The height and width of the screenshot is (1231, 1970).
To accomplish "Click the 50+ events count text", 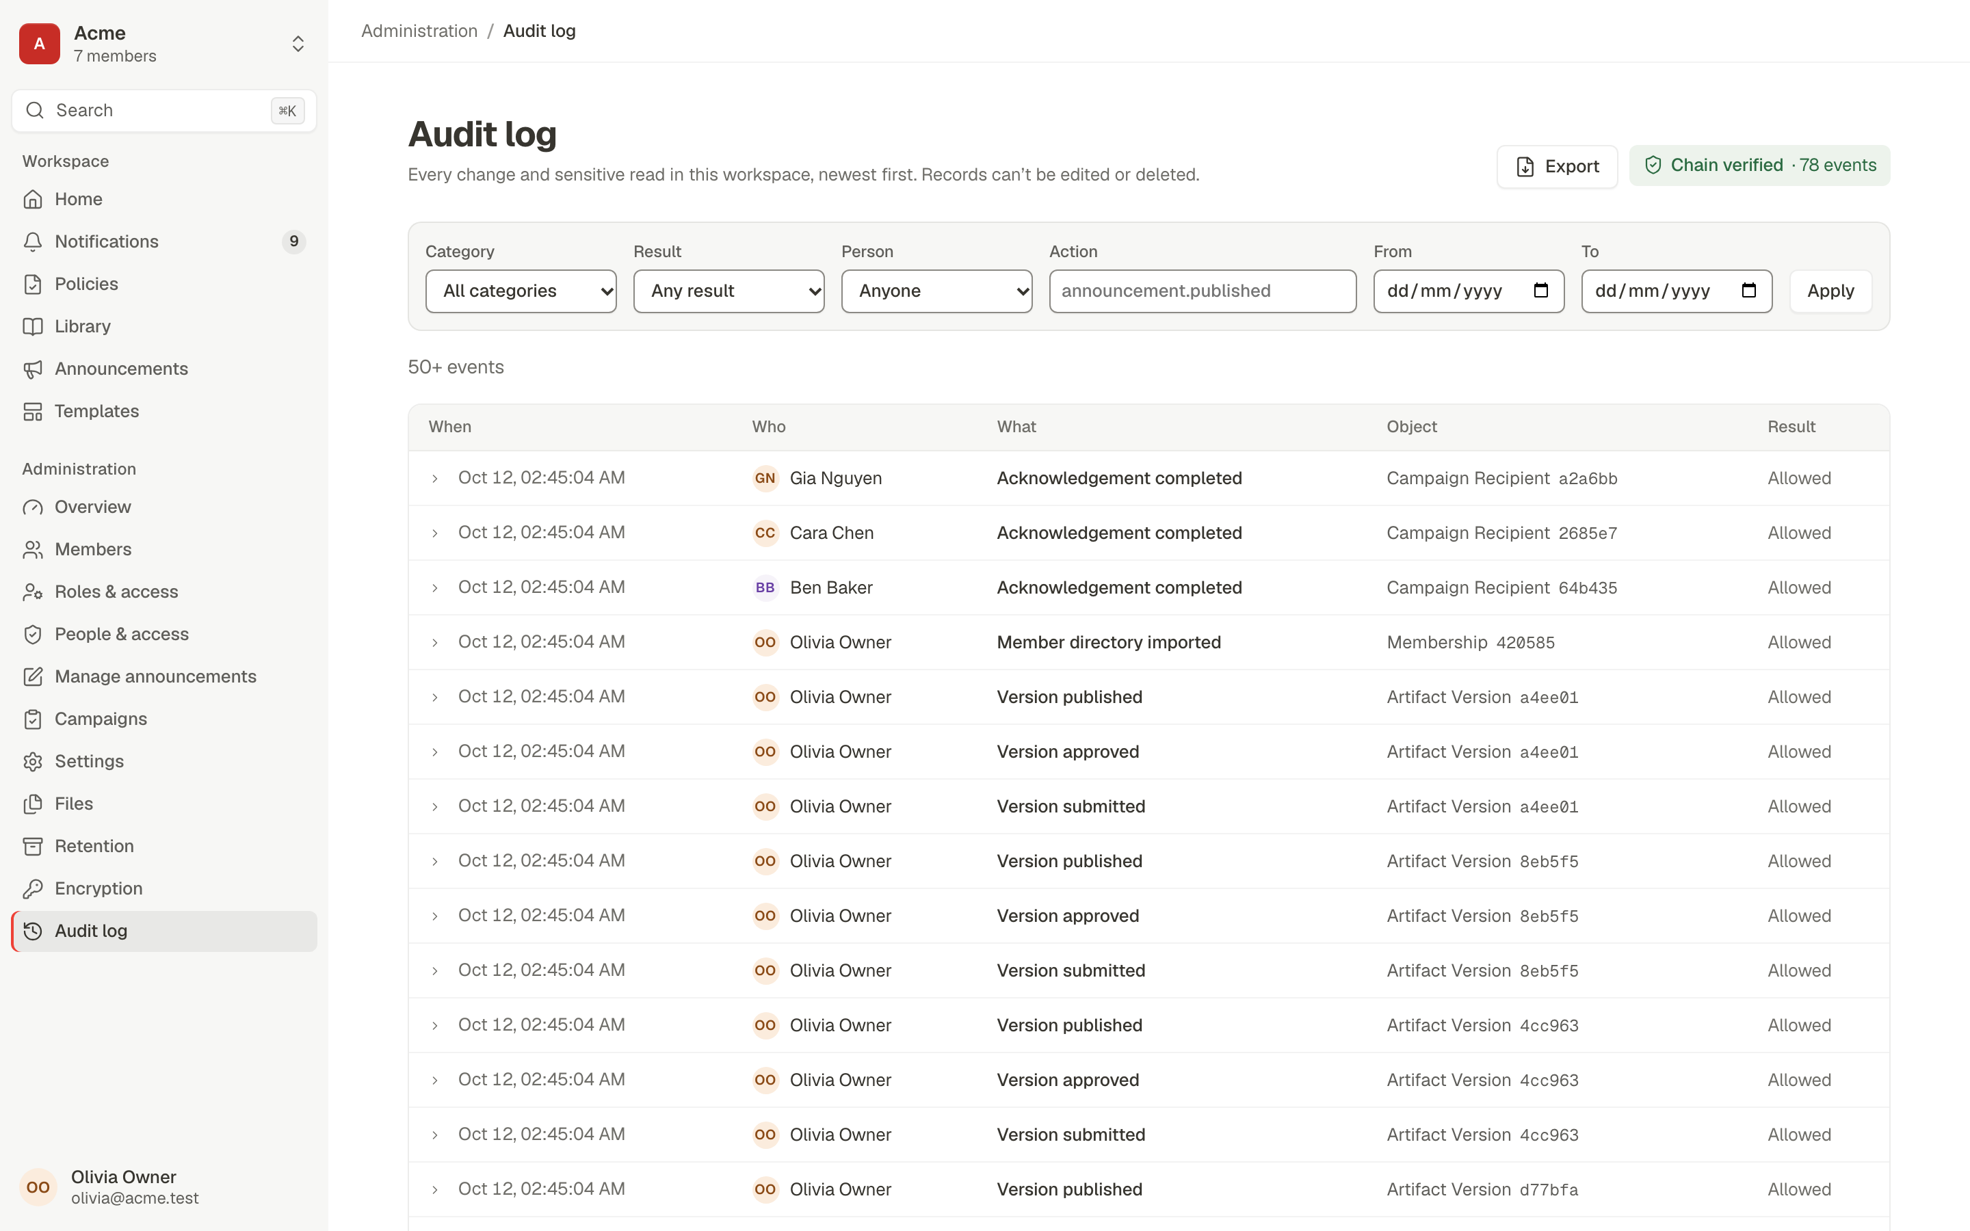I will click(456, 367).
